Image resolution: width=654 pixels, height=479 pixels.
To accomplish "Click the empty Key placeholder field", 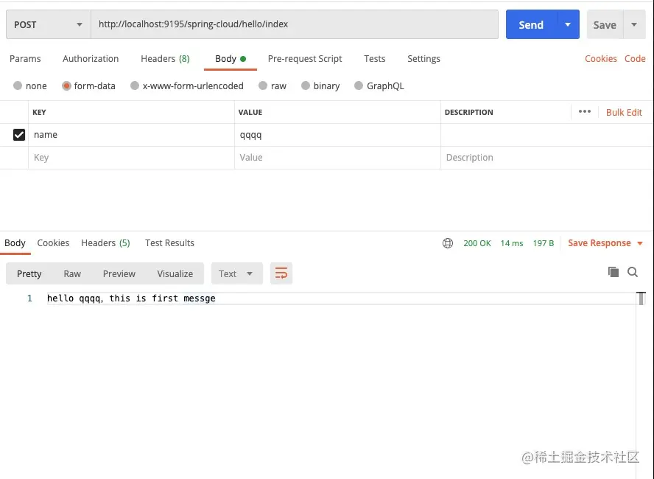I will point(131,158).
